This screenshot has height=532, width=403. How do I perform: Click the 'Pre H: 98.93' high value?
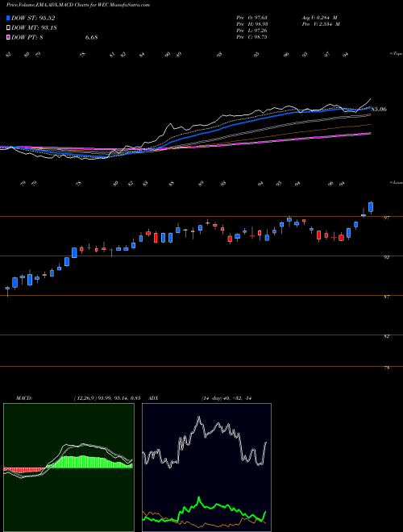(251, 24)
